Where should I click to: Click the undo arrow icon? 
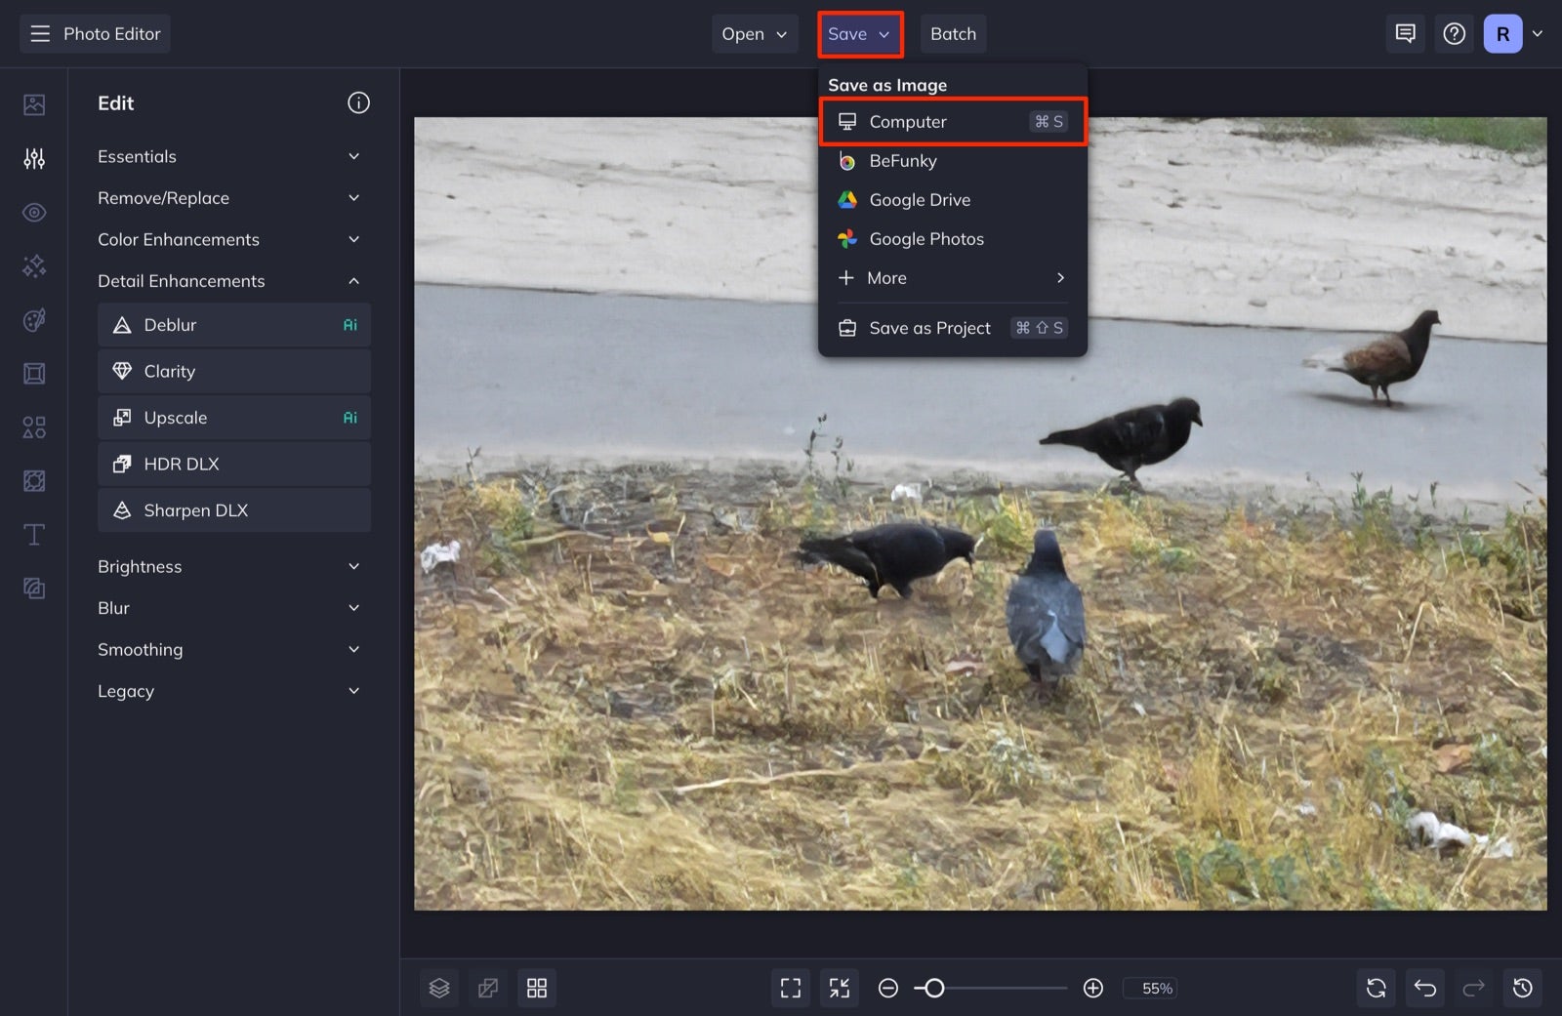pyautogui.click(x=1425, y=988)
